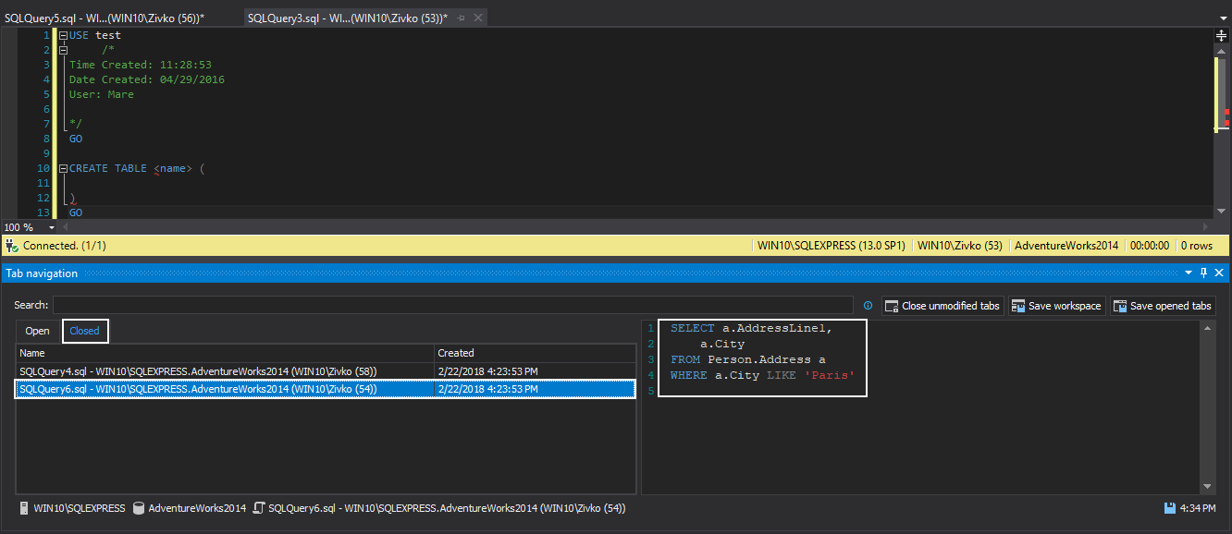Click the Connected plug status icon
Image resolution: width=1232 pixels, height=534 pixels.
click(x=12, y=246)
